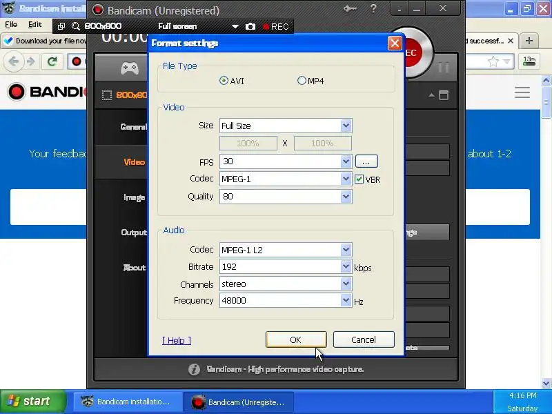Click the Bandicam help question mark icon
The height and width of the screenshot is (414, 552).
click(x=373, y=8)
